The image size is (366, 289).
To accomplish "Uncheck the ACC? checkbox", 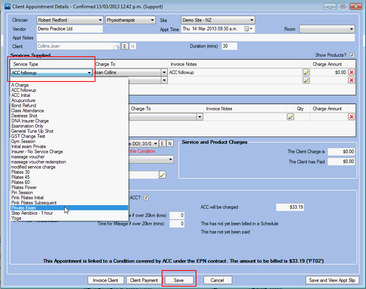I will click(x=146, y=198).
